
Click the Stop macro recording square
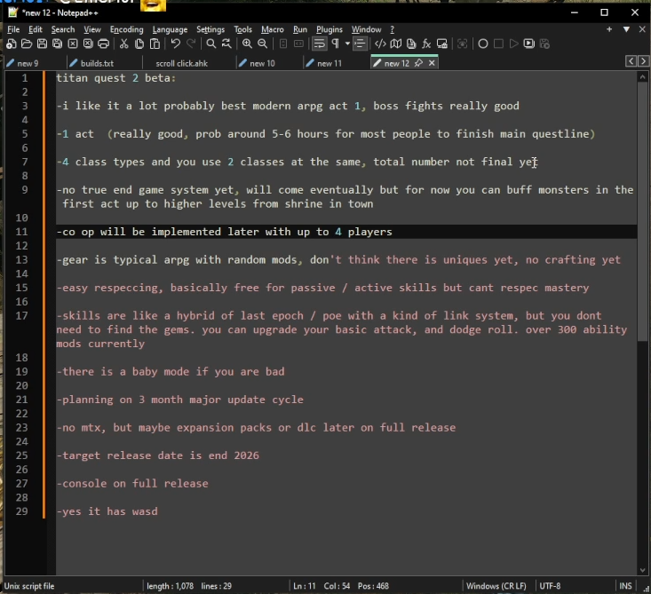tap(498, 44)
